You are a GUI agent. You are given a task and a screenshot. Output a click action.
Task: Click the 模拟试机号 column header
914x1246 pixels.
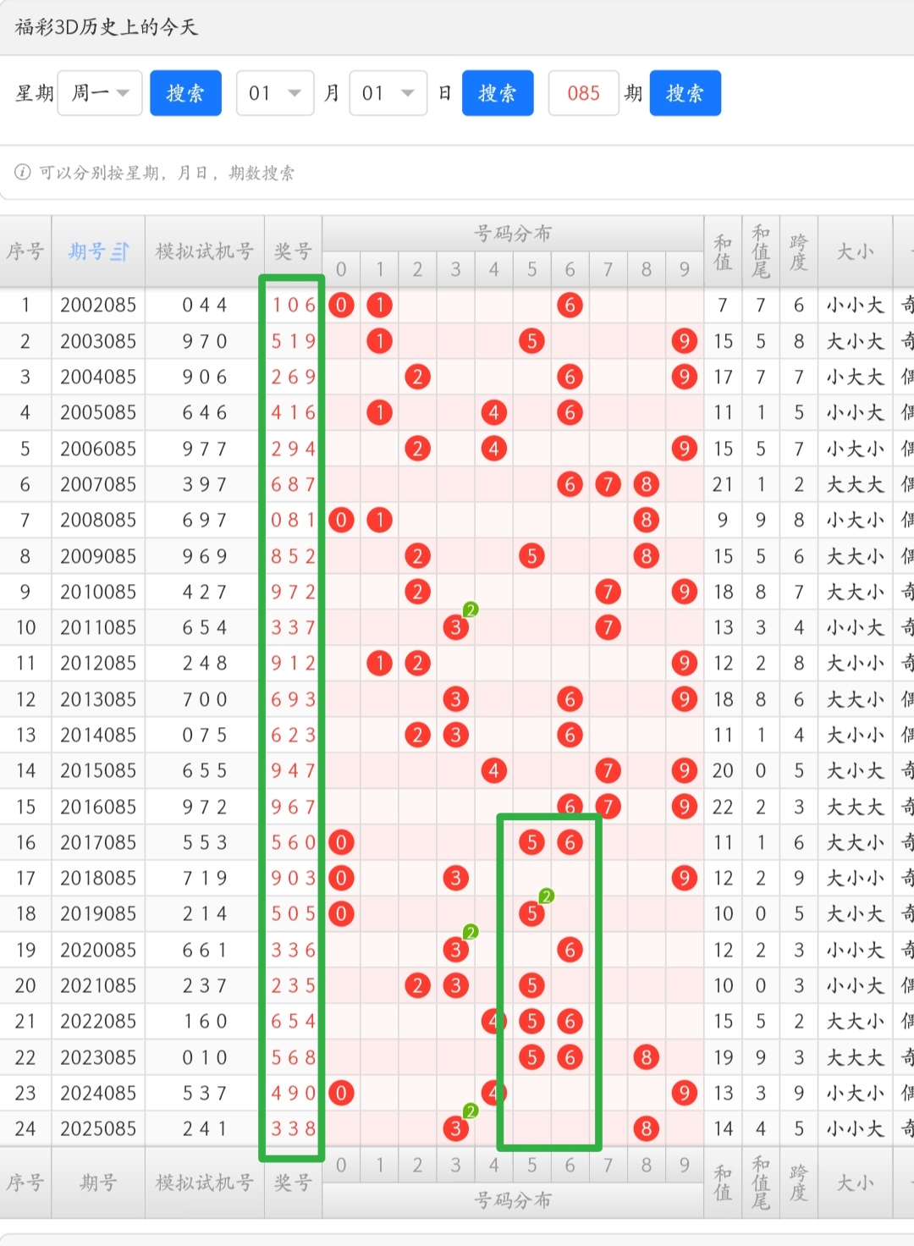[204, 251]
